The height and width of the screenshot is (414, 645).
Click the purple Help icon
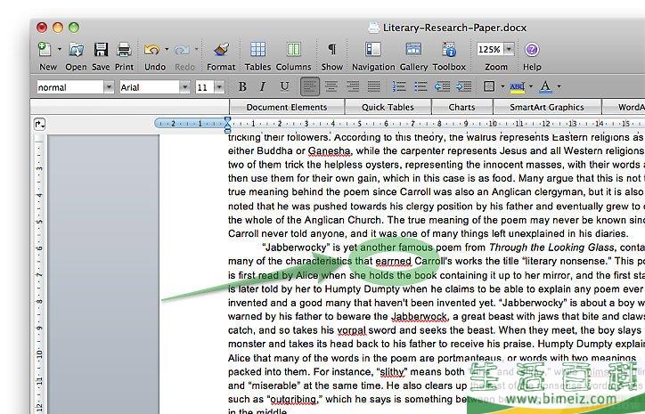click(x=532, y=50)
